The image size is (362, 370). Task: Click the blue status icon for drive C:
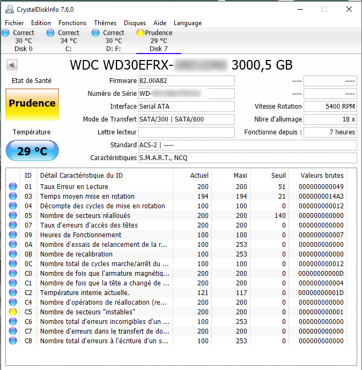50,33
